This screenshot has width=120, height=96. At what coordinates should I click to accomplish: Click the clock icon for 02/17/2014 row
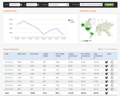[112, 66]
